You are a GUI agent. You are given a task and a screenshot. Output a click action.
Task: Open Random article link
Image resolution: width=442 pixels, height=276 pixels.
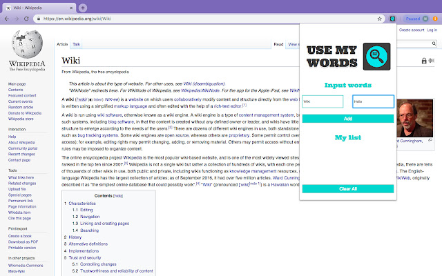pos(21,107)
